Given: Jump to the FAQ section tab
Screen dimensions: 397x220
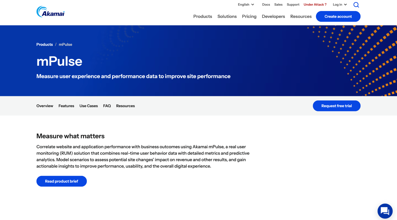Looking at the screenshot, I should click(107, 106).
